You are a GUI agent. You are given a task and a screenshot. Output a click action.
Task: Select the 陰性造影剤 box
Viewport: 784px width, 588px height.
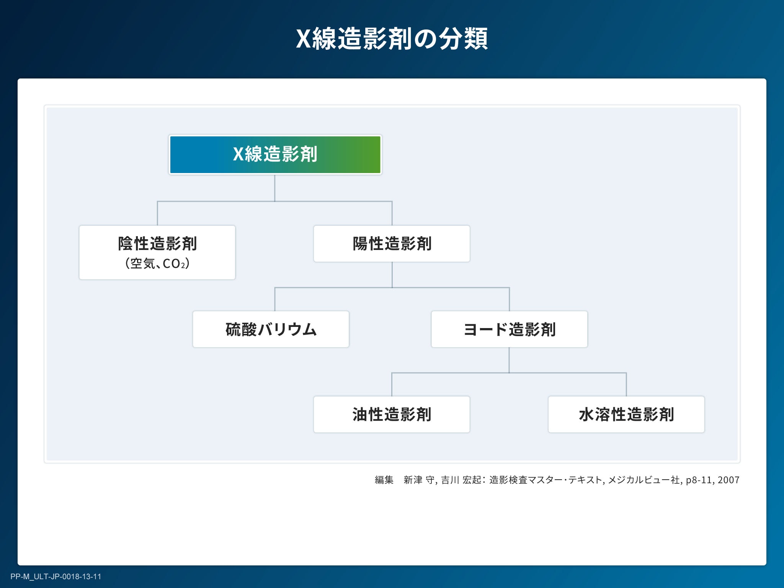(157, 252)
